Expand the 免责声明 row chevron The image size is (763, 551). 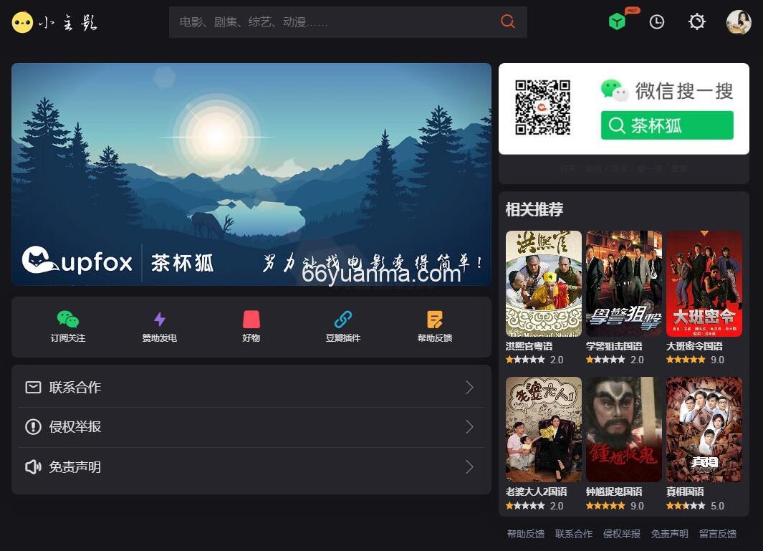469,466
